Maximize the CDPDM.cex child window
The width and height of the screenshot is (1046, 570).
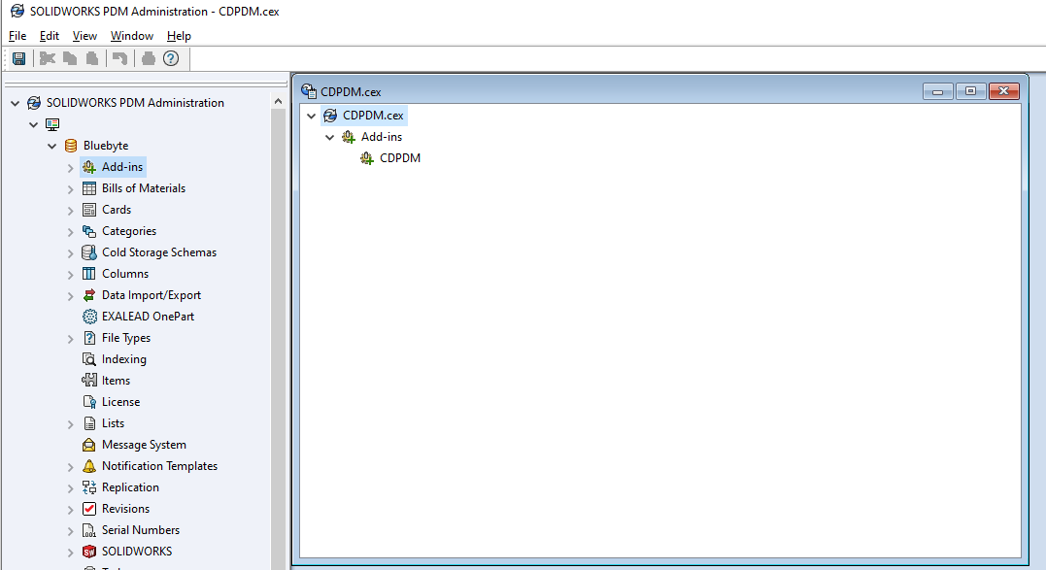(970, 91)
